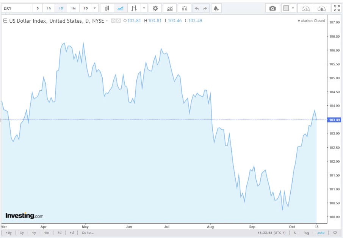343x238 pixels.
Task: Open the layout template dropdown
Action: [x=293, y=8]
